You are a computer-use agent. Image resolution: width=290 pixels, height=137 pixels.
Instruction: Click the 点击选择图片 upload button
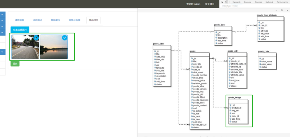click(20, 30)
